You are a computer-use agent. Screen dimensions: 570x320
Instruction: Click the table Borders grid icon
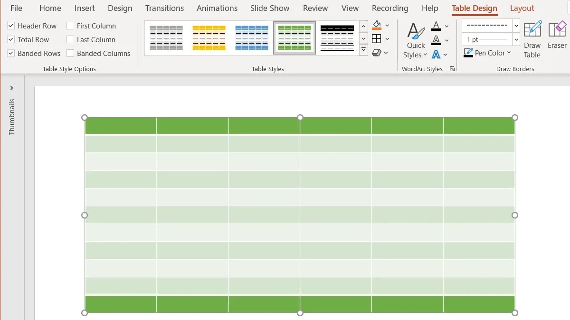[x=378, y=39]
